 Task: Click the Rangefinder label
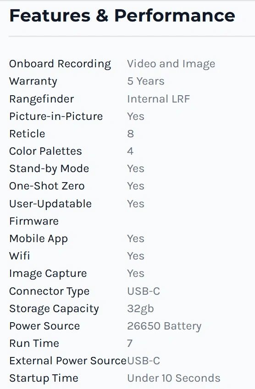point(41,99)
